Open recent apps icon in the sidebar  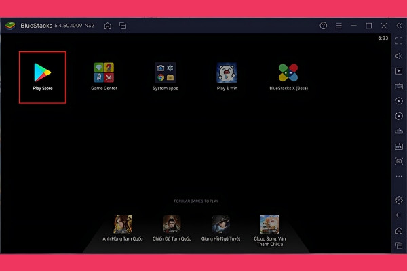point(399,245)
